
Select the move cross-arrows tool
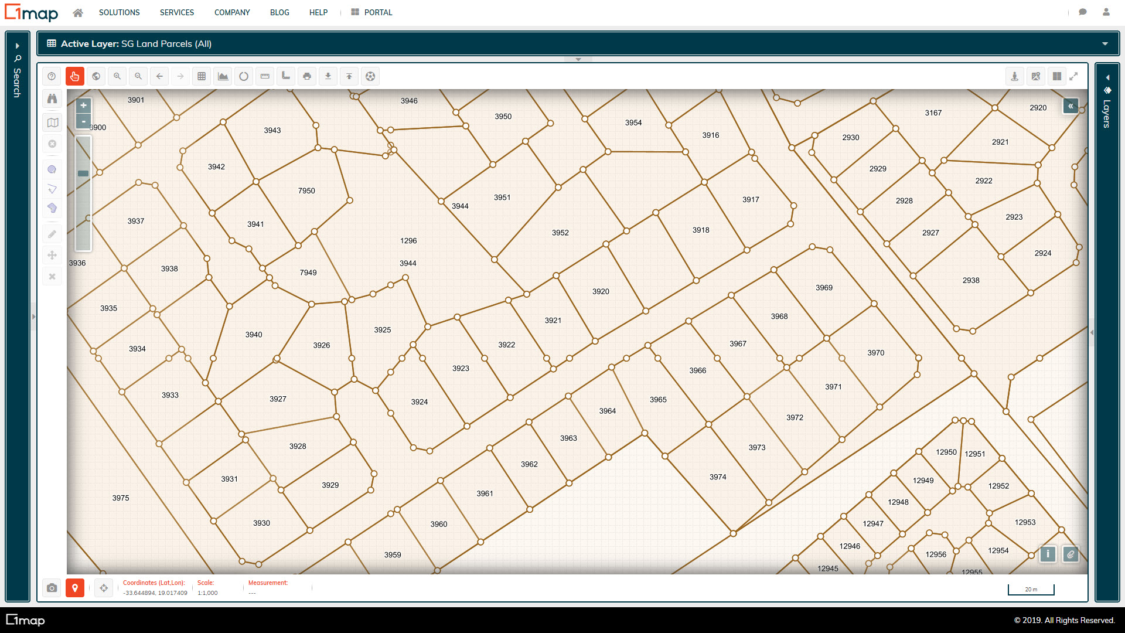click(x=52, y=255)
